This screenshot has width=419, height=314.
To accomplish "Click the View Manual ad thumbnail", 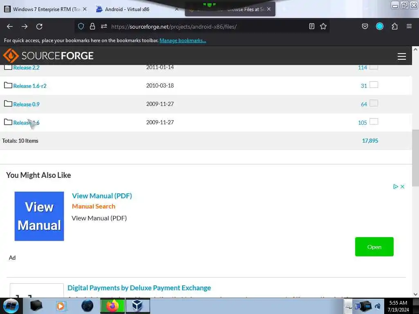I will pyautogui.click(x=39, y=216).
